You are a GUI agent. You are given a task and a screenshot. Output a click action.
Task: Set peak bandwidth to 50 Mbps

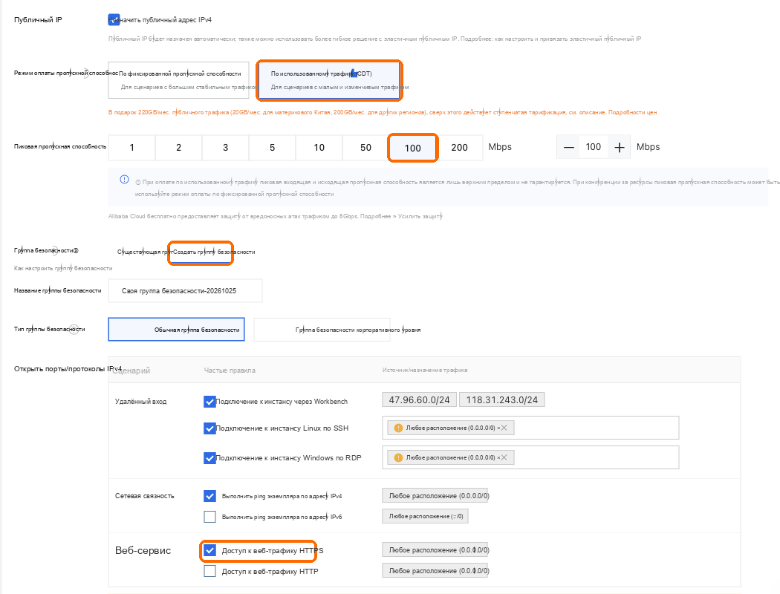click(x=365, y=148)
